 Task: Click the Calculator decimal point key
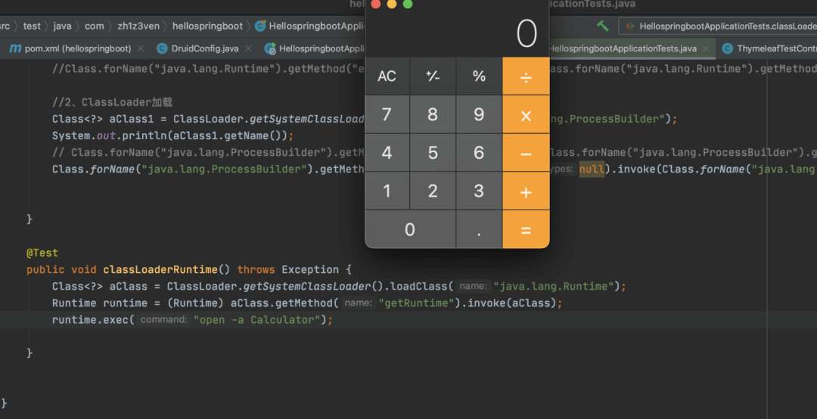479,229
